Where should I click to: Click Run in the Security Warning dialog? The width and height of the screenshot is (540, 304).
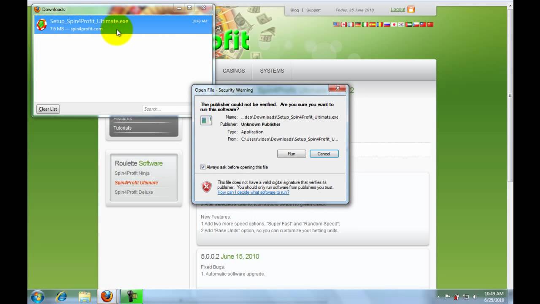(292, 154)
